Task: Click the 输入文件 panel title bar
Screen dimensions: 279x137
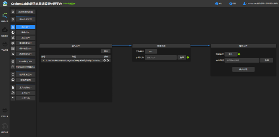Action: (76, 46)
